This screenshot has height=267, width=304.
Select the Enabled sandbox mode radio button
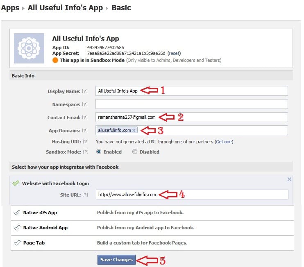[x=99, y=152]
